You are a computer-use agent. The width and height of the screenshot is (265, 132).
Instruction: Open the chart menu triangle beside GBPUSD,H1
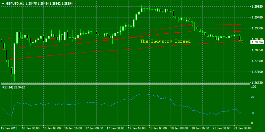tap(3, 3)
